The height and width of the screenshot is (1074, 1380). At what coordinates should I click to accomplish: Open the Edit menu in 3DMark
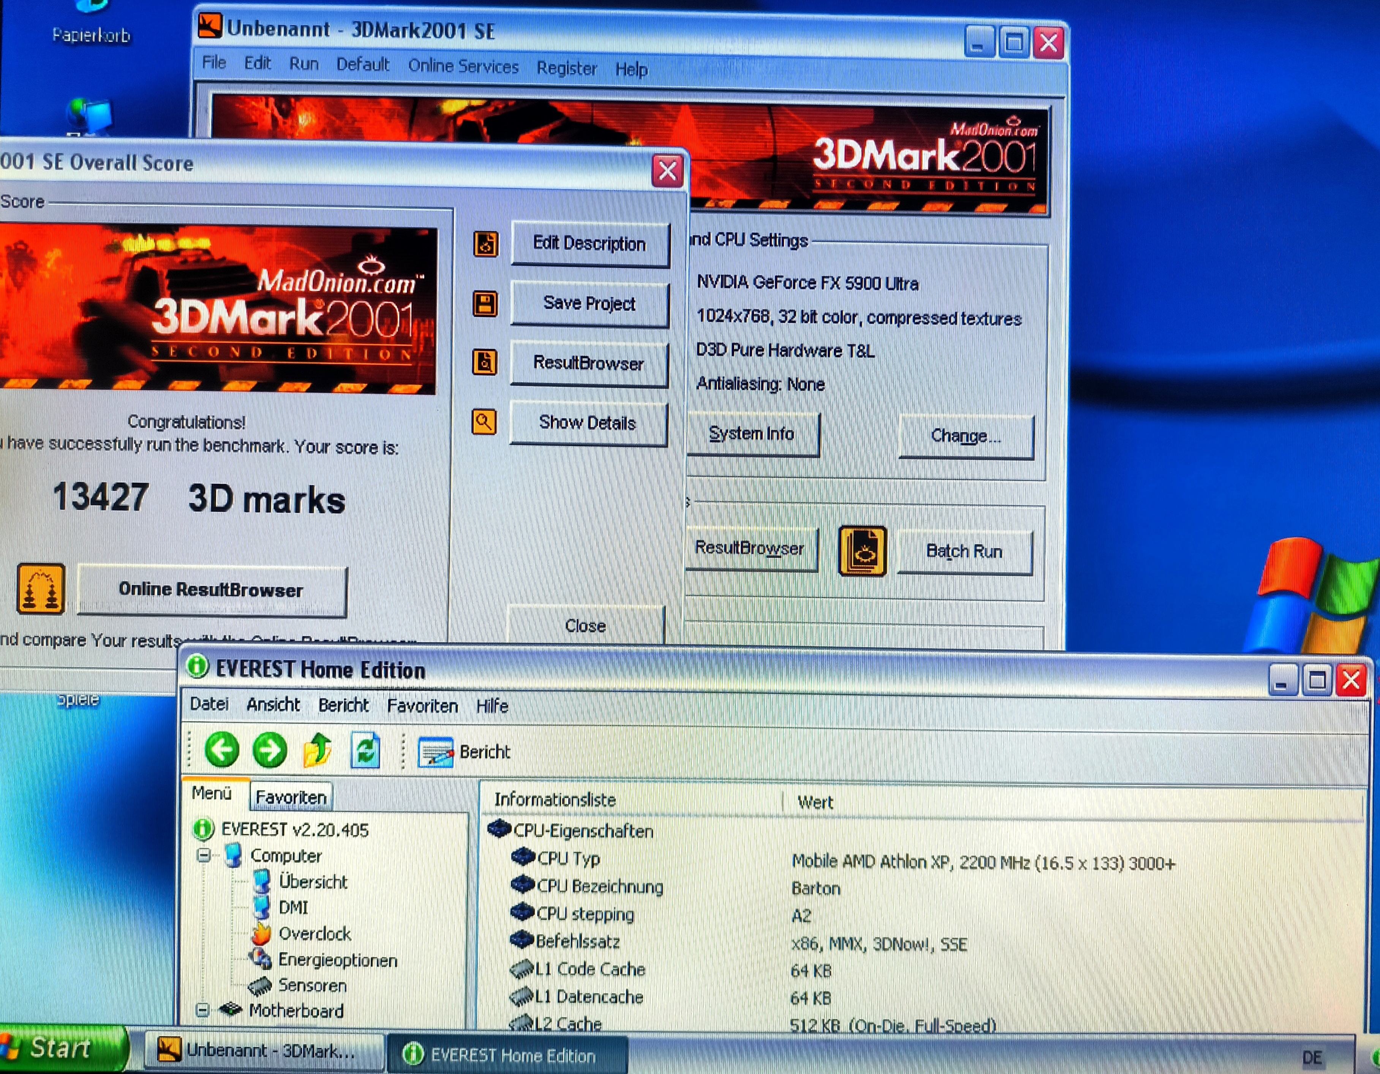(257, 63)
